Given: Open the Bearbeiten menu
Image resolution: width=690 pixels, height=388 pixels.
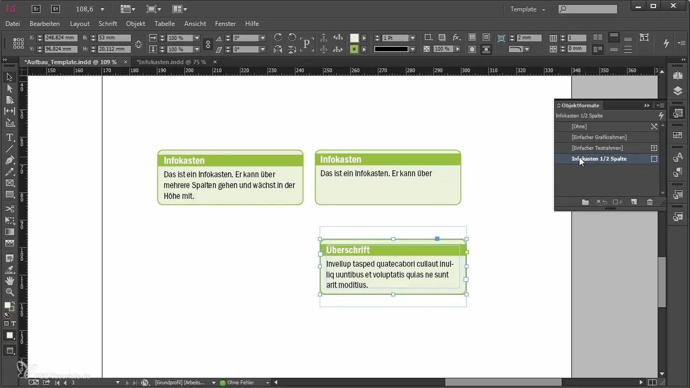Looking at the screenshot, I should pyautogui.click(x=45, y=24).
